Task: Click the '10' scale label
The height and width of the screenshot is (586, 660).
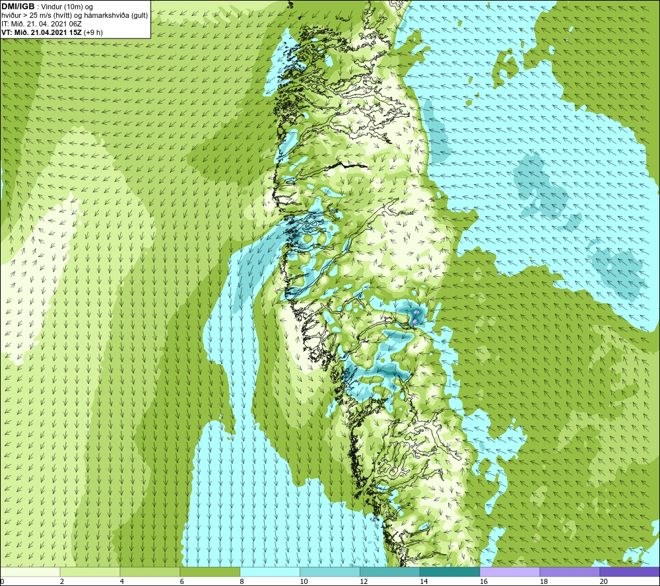Action: pyautogui.click(x=304, y=582)
